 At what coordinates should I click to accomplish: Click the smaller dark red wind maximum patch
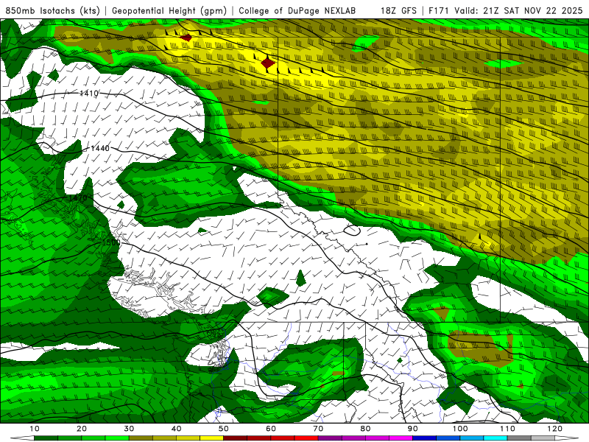tap(186, 38)
